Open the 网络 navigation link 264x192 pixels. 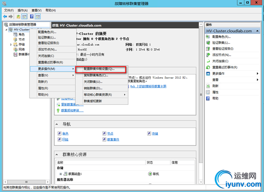[x=65, y=140]
